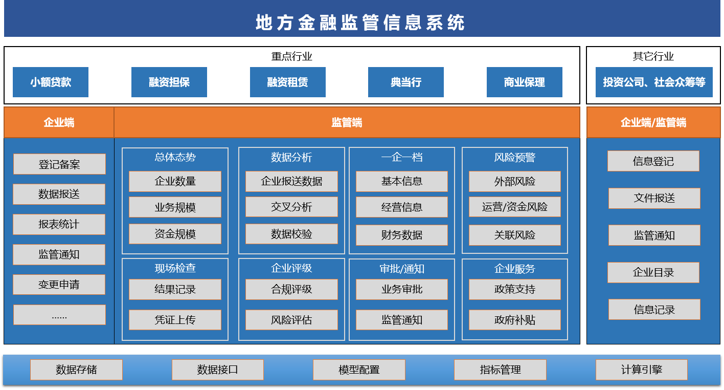Click 政府补贴 under 企业服务

tap(515, 320)
